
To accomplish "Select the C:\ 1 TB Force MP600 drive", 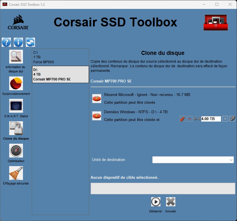I will pos(61,57).
